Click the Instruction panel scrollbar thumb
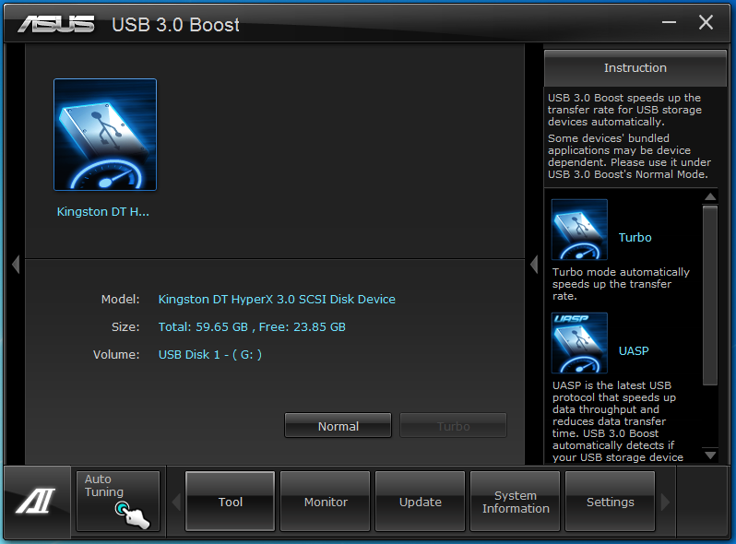The width and height of the screenshot is (736, 544). point(710,295)
